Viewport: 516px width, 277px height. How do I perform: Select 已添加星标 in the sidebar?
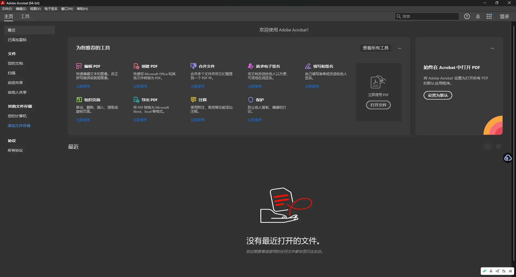(x=17, y=40)
